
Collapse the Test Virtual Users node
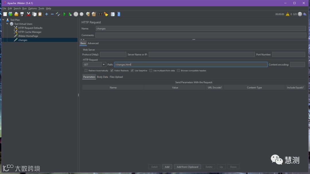(x=7, y=24)
